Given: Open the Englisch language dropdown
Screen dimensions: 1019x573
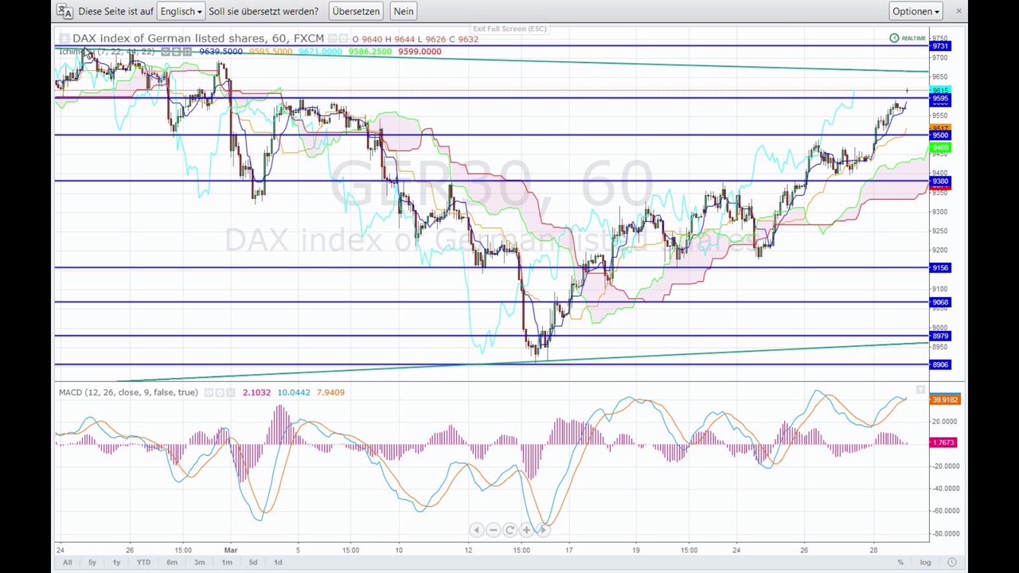Looking at the screenshot, I should point(181,11).
